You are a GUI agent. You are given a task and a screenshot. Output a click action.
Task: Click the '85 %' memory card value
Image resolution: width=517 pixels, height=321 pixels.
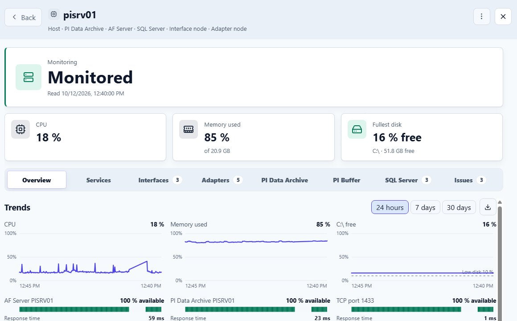coord(217,137)
